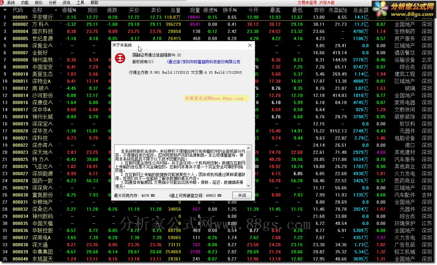Sort by the 最低 column header

coord(297,10)
